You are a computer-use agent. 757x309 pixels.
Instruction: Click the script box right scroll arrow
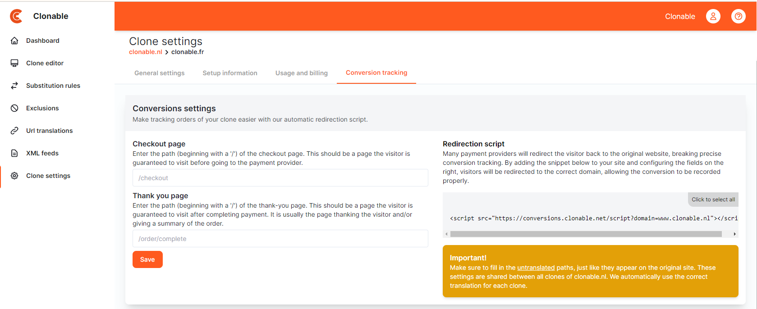pos(734,234)
